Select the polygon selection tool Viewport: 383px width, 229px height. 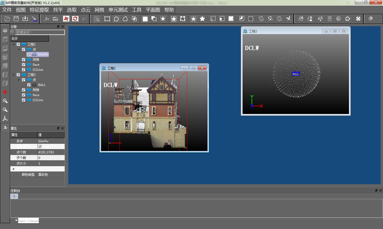(116, 19)
